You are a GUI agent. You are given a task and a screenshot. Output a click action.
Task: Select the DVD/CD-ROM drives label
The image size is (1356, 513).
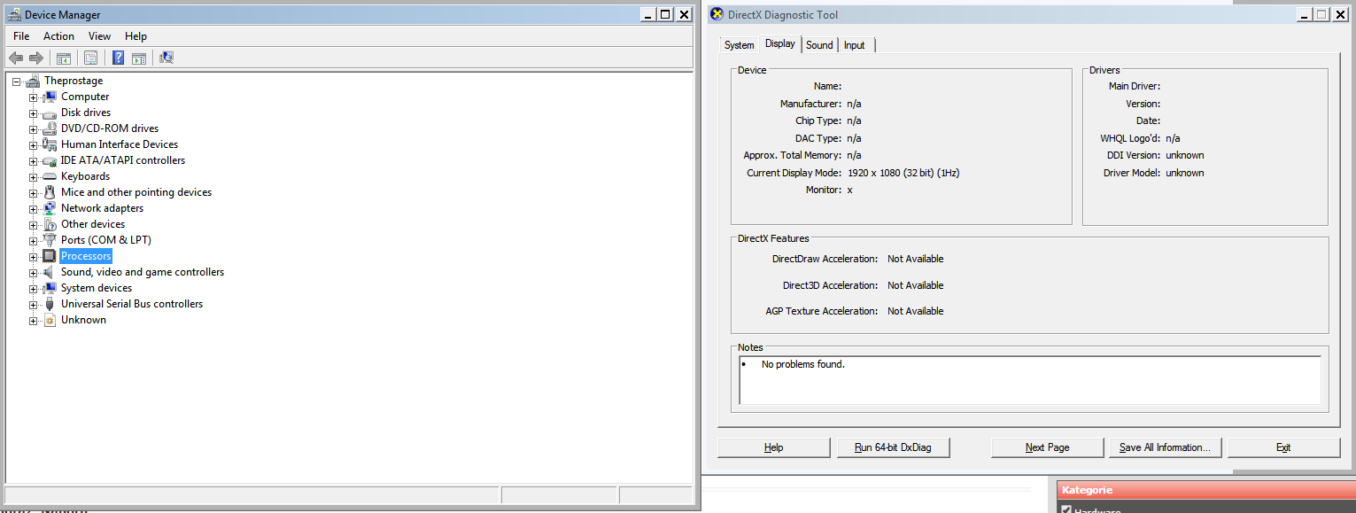pos(110,128)
